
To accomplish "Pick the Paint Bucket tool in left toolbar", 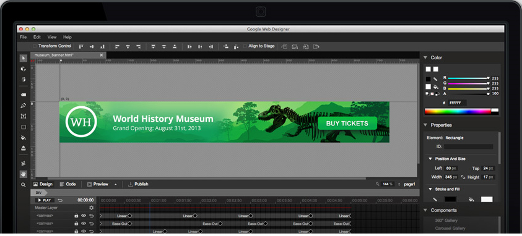I will point(24,137).
